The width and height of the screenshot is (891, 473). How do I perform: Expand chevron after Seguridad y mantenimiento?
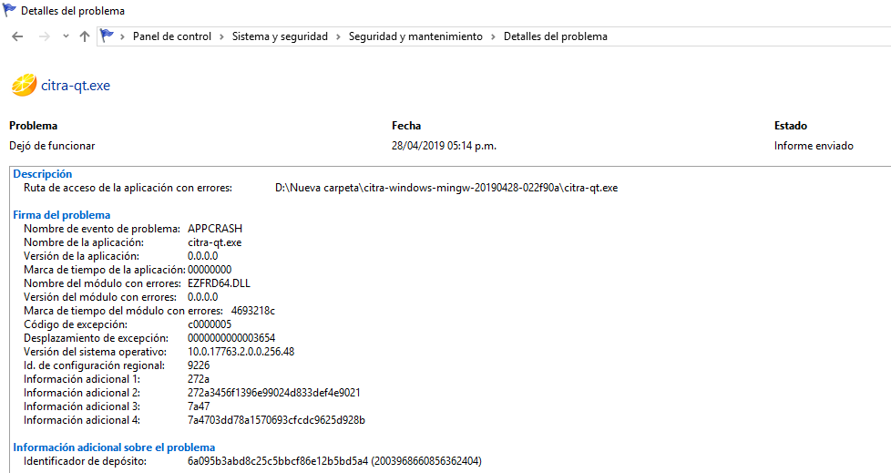tap(493, 36)
